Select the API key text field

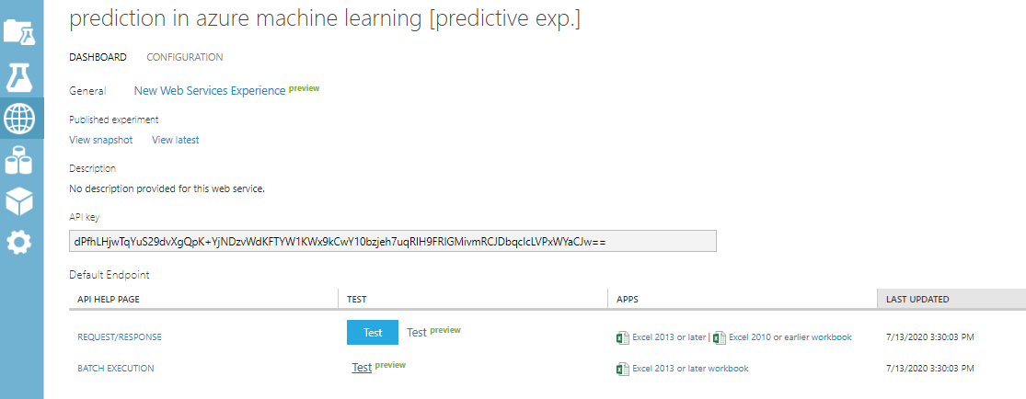(393, 241)
